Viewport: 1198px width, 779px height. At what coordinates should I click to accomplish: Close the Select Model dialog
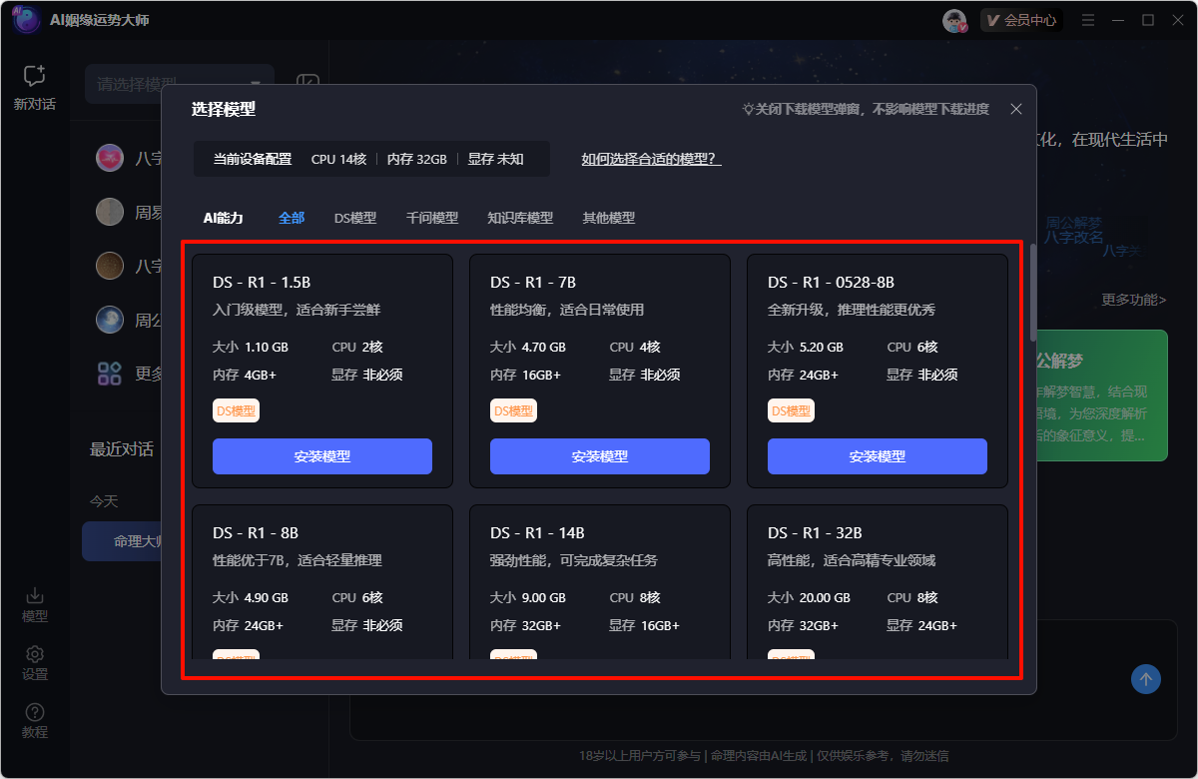click(x=1016, y=109)
